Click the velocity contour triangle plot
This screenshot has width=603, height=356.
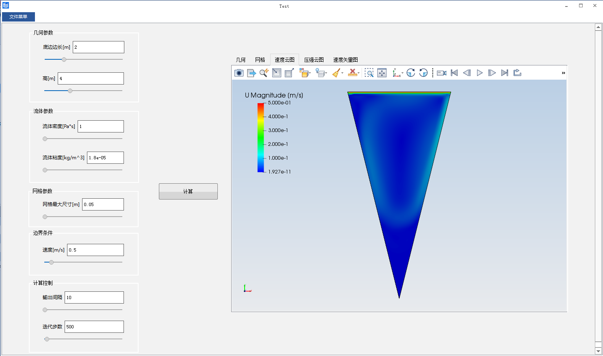point(399,195)
